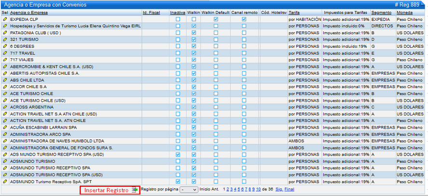Click the pencil icon for 321 TURISMO

(5, 39)
